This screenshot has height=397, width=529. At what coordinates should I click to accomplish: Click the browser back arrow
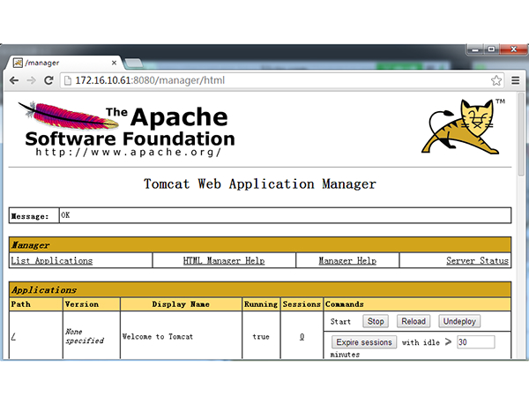click(x=15, y=80)
